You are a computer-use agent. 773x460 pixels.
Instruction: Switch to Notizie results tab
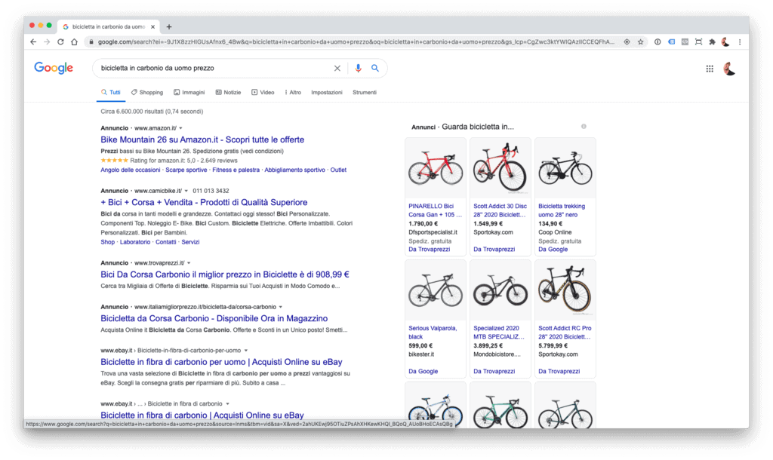coord(228,92)
